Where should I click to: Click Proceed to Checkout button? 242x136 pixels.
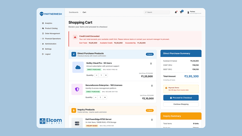(x=181, y=98)
